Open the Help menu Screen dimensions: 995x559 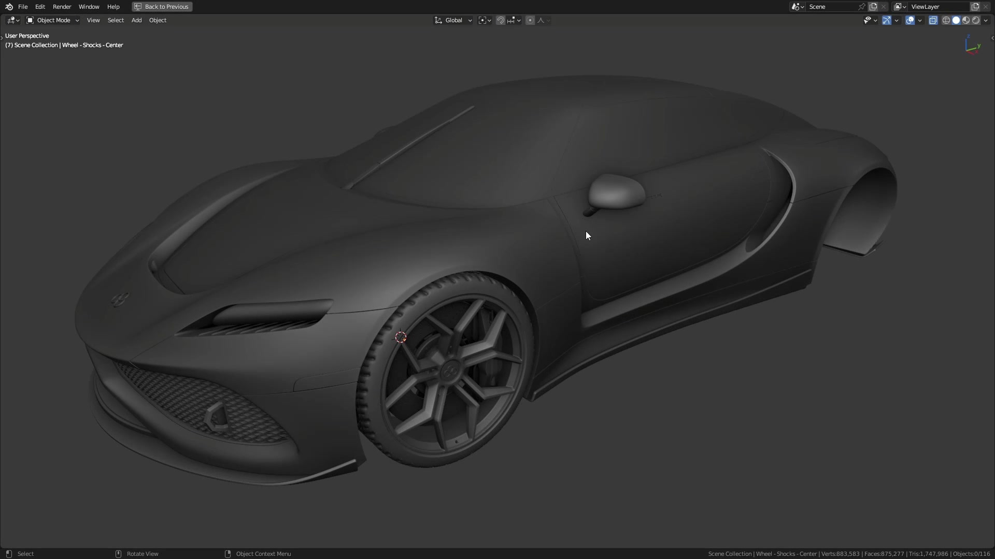113,7
